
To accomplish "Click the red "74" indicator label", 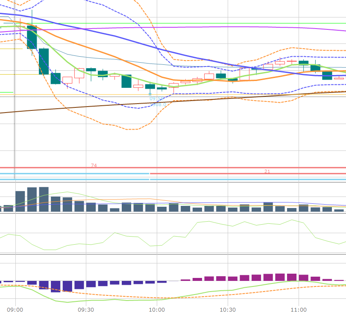I will 94,165.
